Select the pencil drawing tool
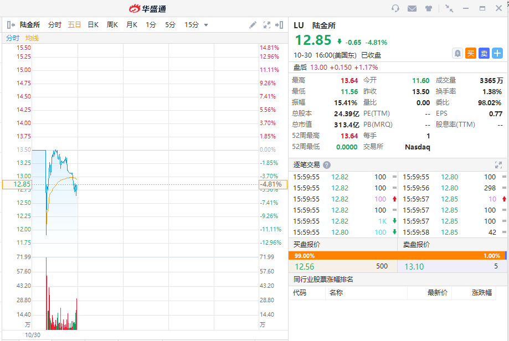 point(253,25)
